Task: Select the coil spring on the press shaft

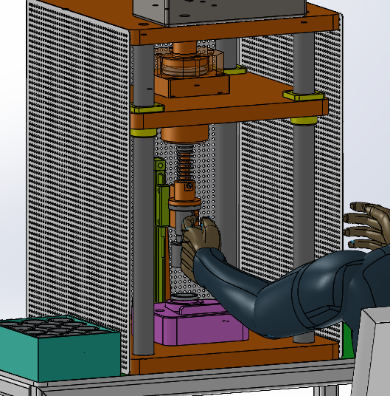Action: (186, 163)
